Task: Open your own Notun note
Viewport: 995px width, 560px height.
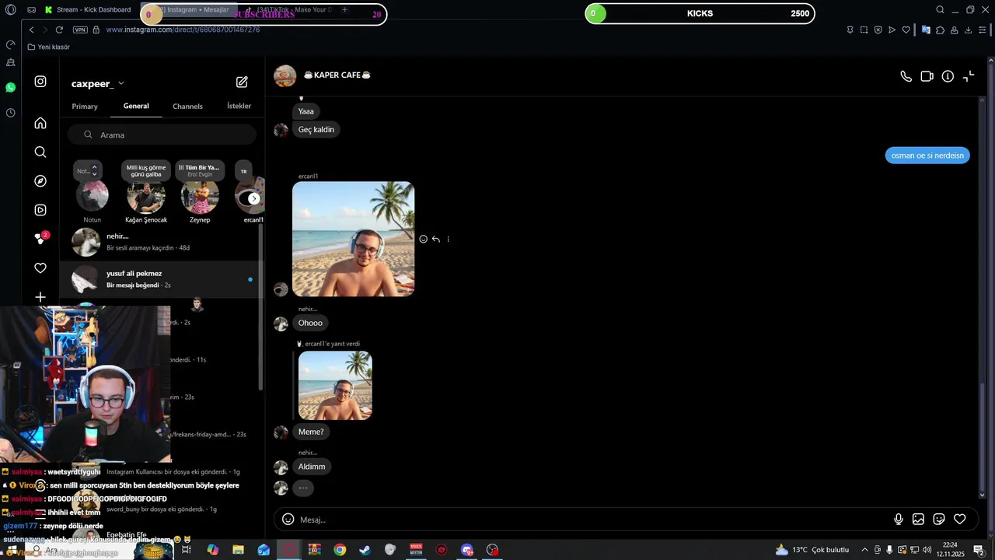Action: click(92, 197)
